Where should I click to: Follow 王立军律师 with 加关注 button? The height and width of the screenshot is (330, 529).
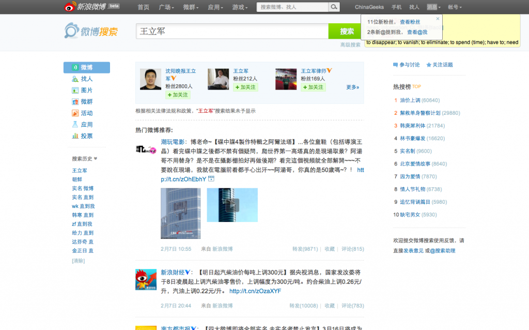click(x=314, y=87)
